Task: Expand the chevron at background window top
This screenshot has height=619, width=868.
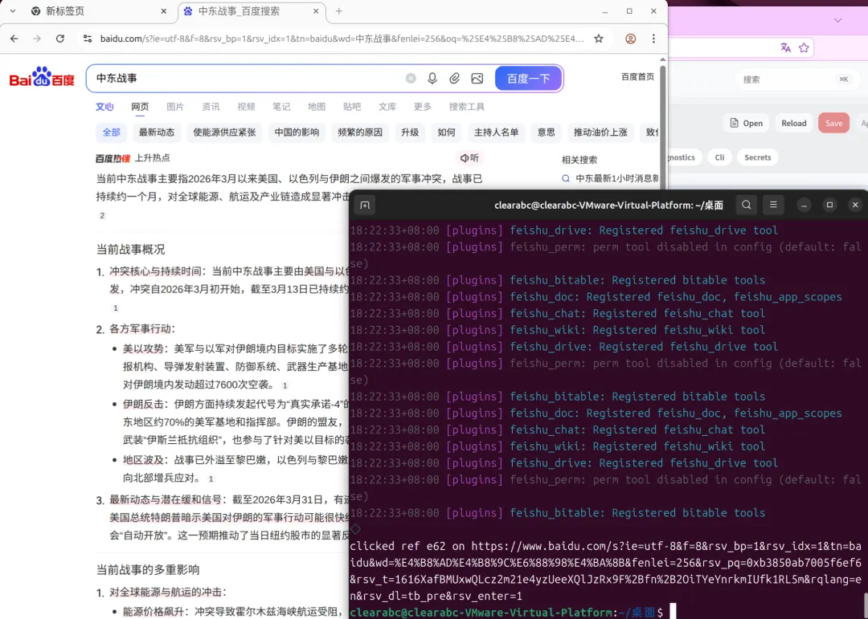Action: (837, 20)
